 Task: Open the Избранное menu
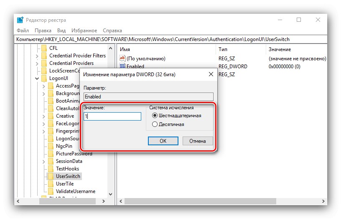click(84, 31)
